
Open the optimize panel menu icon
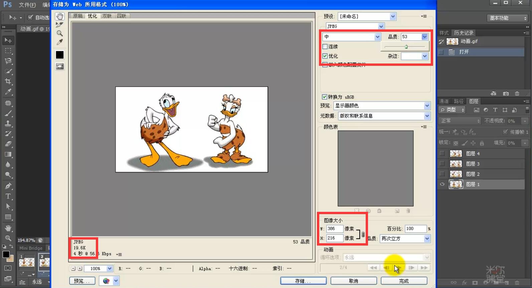point(424,16)
